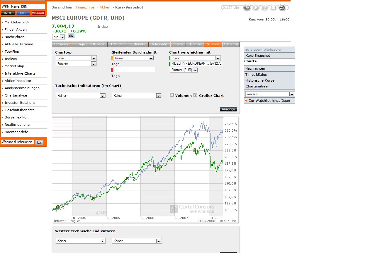This screenshot has width=365, height=253.
Task: Toggle the Volumen checkbox
Action: 172,95
